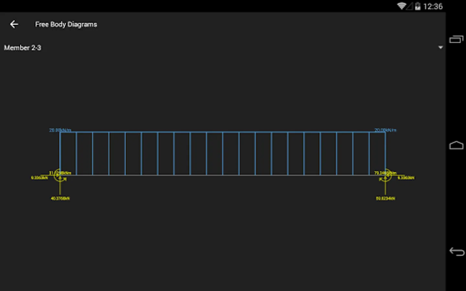Tap the back arrow beside Free Body Diagrams
The image size is (466, 291).
[x=14, y=24]
